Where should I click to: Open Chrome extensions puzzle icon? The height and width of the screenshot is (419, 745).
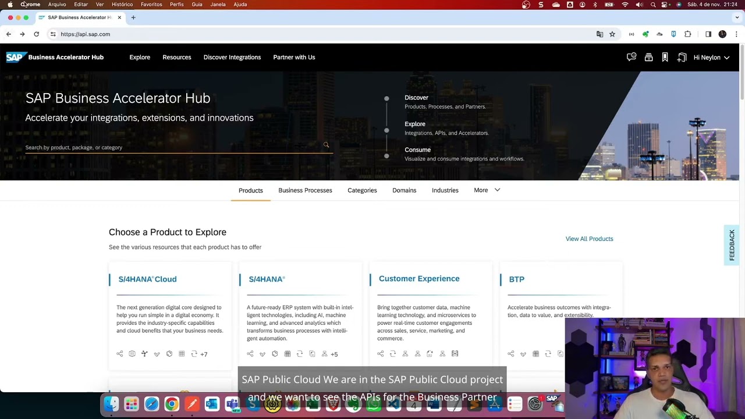click(x=688, y=34)
